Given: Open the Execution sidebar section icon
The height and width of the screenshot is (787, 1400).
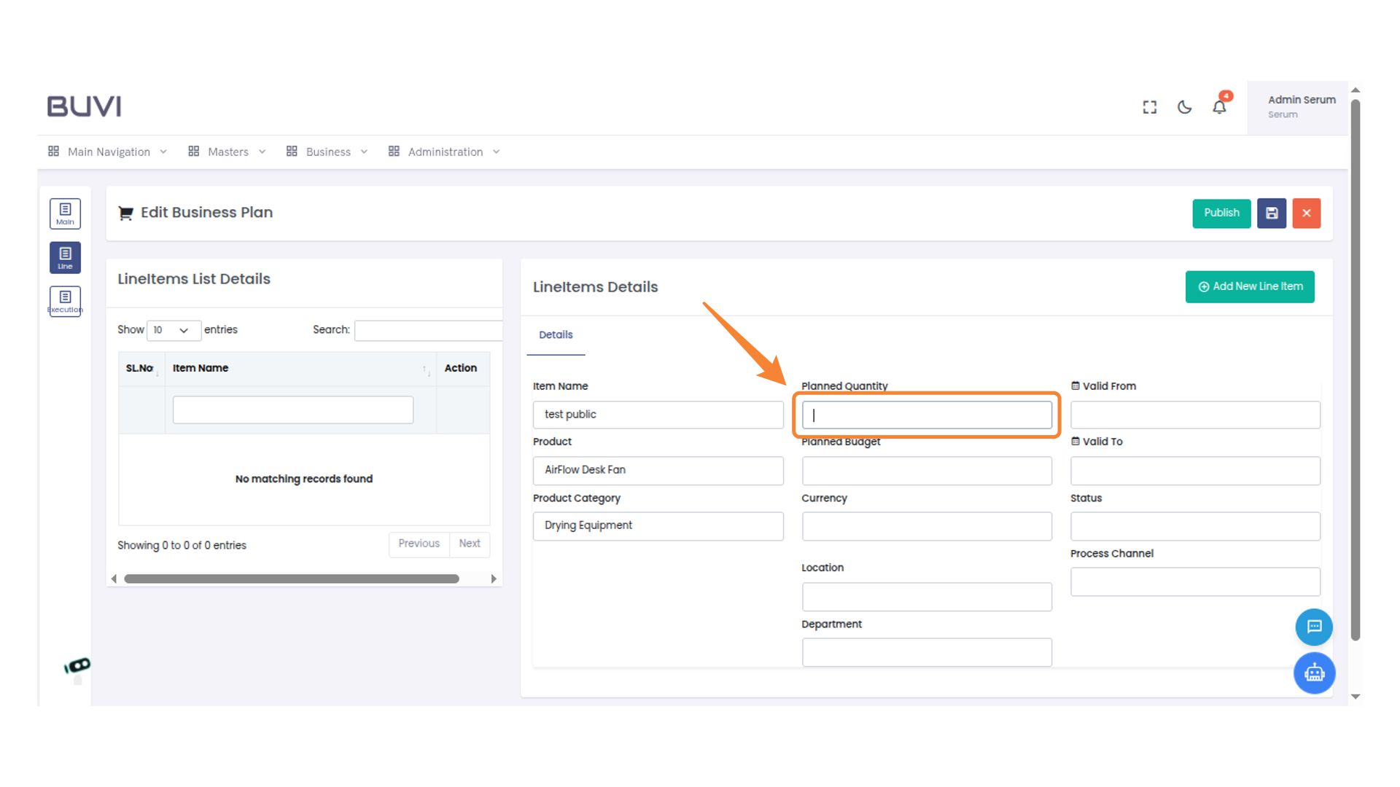Looking at the screenshot, I should (x=65, y=301).
